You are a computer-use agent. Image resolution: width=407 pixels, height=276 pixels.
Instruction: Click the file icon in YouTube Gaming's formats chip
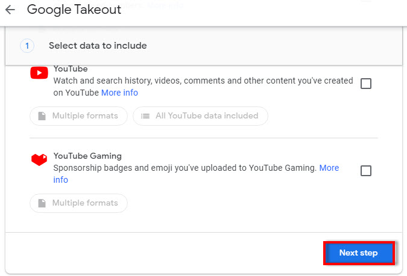point(42,203)
